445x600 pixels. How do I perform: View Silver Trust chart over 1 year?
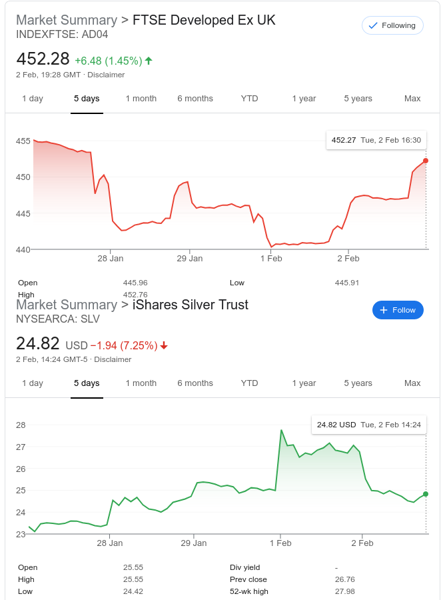(x=304, y=383)
